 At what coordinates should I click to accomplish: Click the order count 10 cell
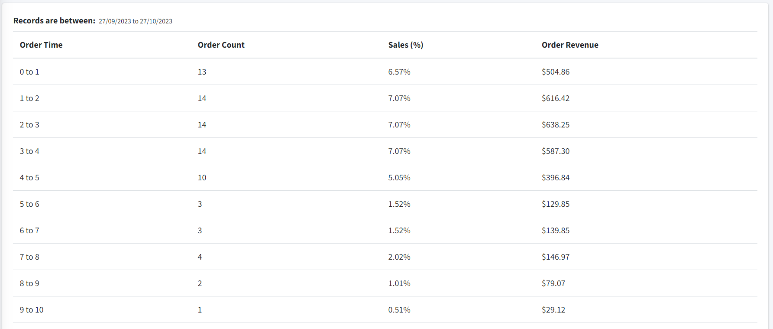click(202, 178)
